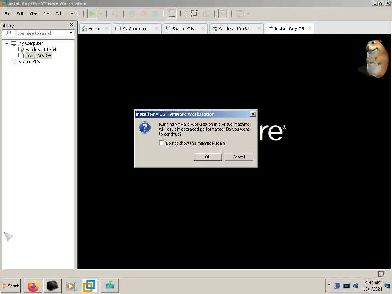Click the Send Ctrl+Alt+Del toolbar icon
The width and height of the screenshot is (392, 294).
pyautogui.click(x=115, y=14)
